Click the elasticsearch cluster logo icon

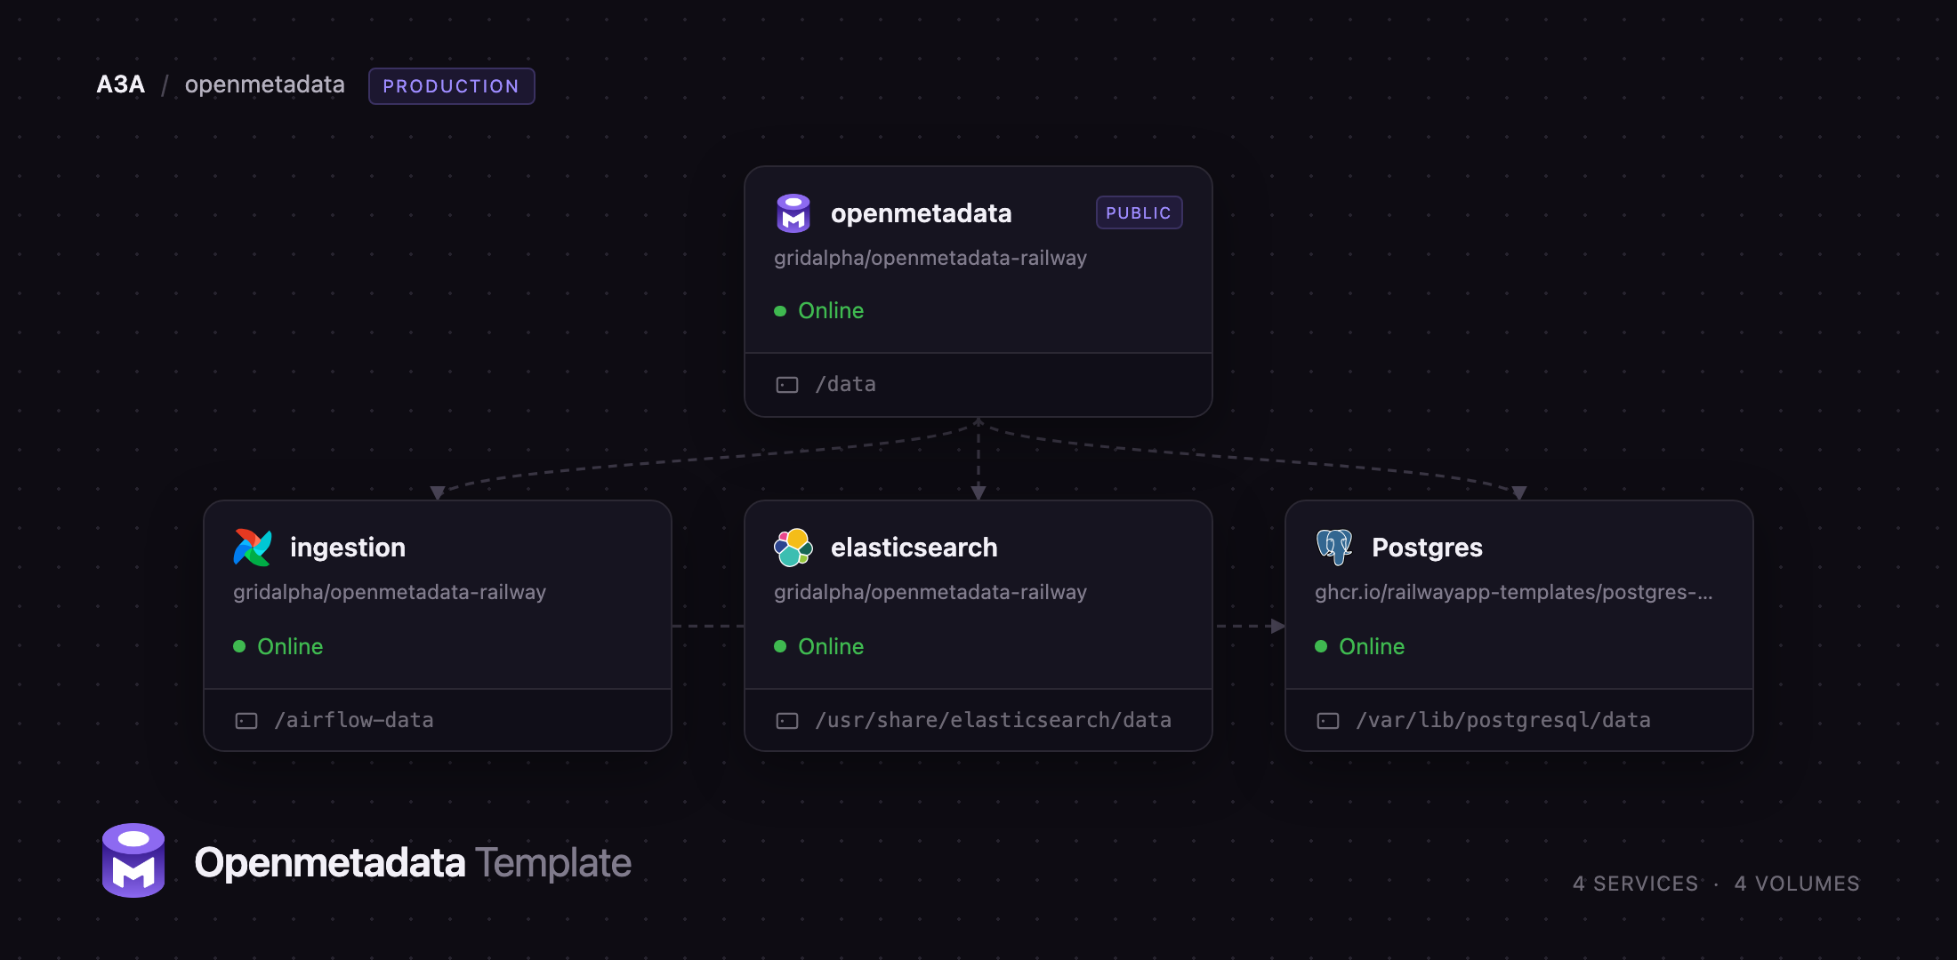click(x=793, y=548)
